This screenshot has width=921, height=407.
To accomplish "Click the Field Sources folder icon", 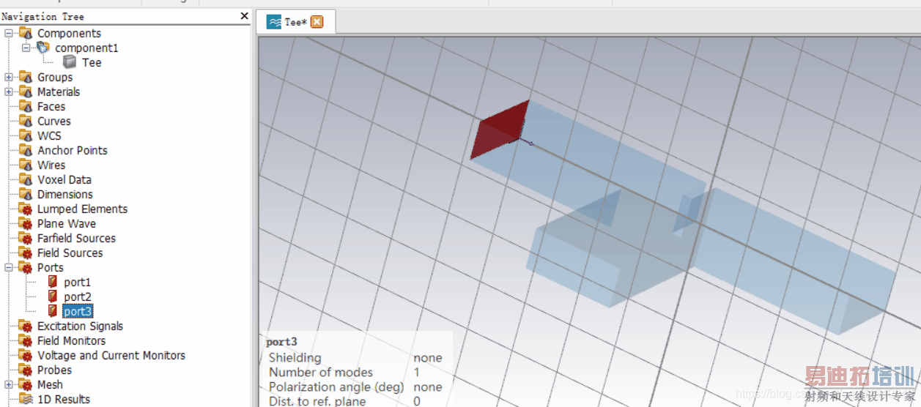I will [26, 253].
